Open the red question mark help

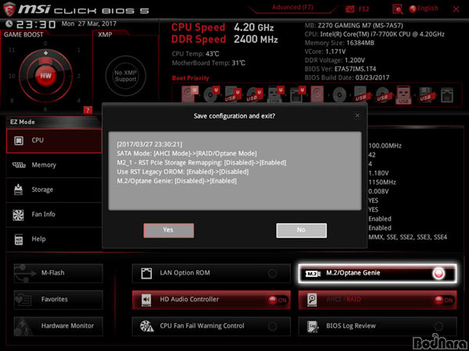point(88,111)
